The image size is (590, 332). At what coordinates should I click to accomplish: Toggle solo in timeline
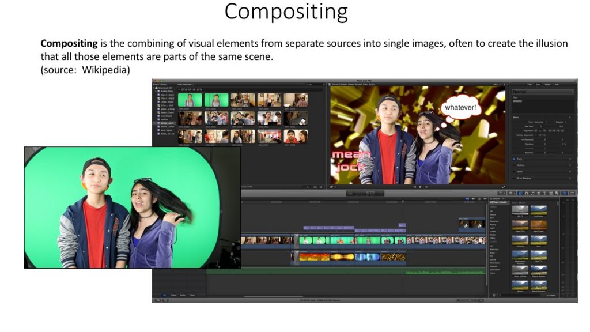click(x=479, y=199)
